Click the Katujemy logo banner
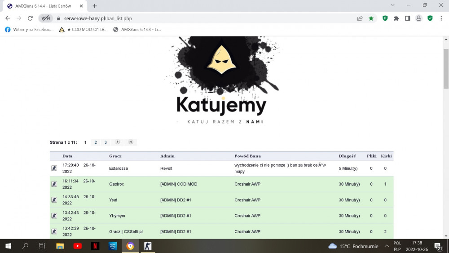Viewport: 449px width, 253px height. tap(222, 80)
